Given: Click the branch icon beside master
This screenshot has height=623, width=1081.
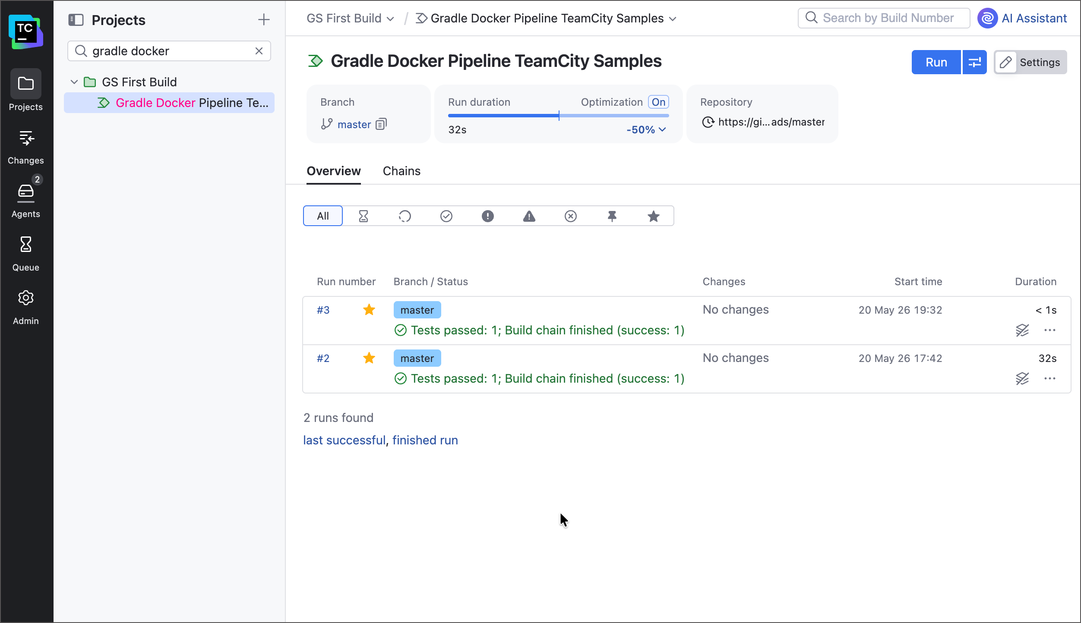Looking at the screenshot, I should pyautogui.click(x=327, y=124).
